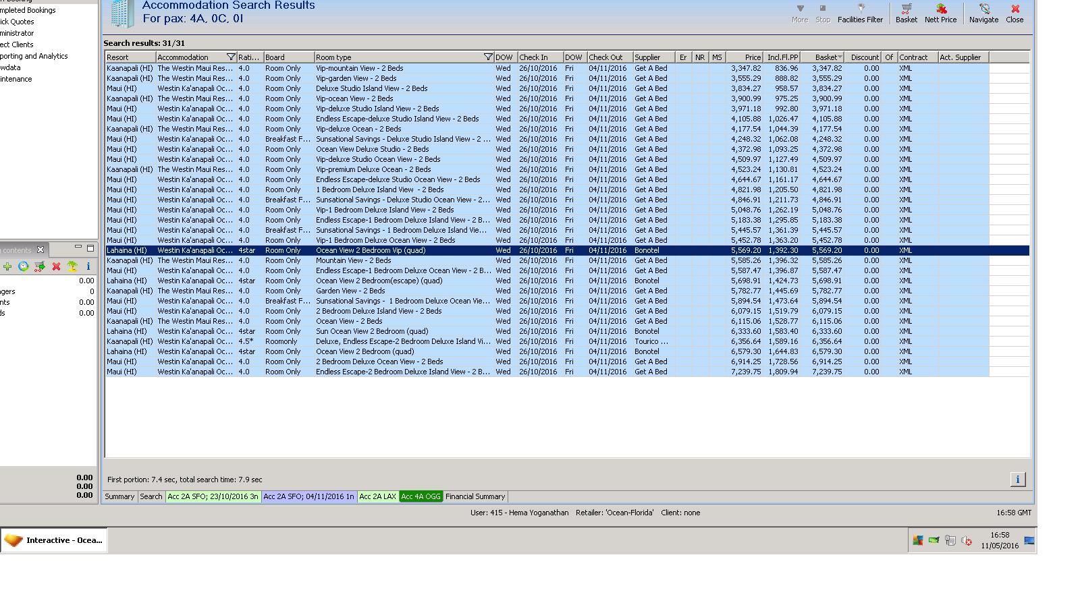Sort by the Contract column header
The image size is (1080, 607).
pyautogui.click(x=918, y=57)
